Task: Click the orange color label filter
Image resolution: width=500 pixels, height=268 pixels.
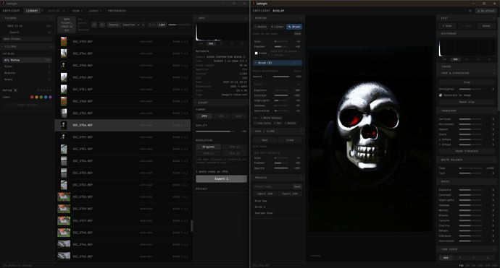Action: (36, 97)
